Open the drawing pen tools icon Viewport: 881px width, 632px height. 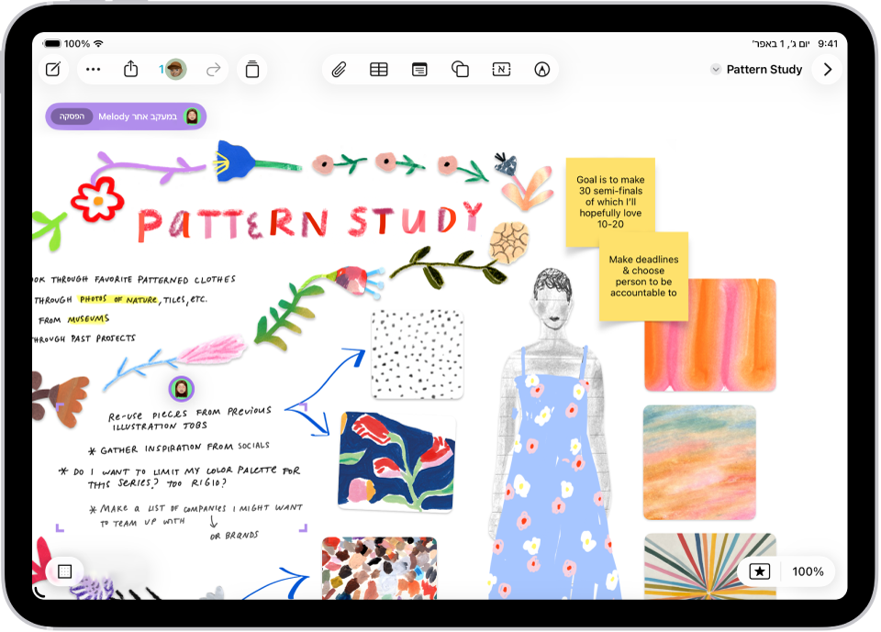(541, 70)
